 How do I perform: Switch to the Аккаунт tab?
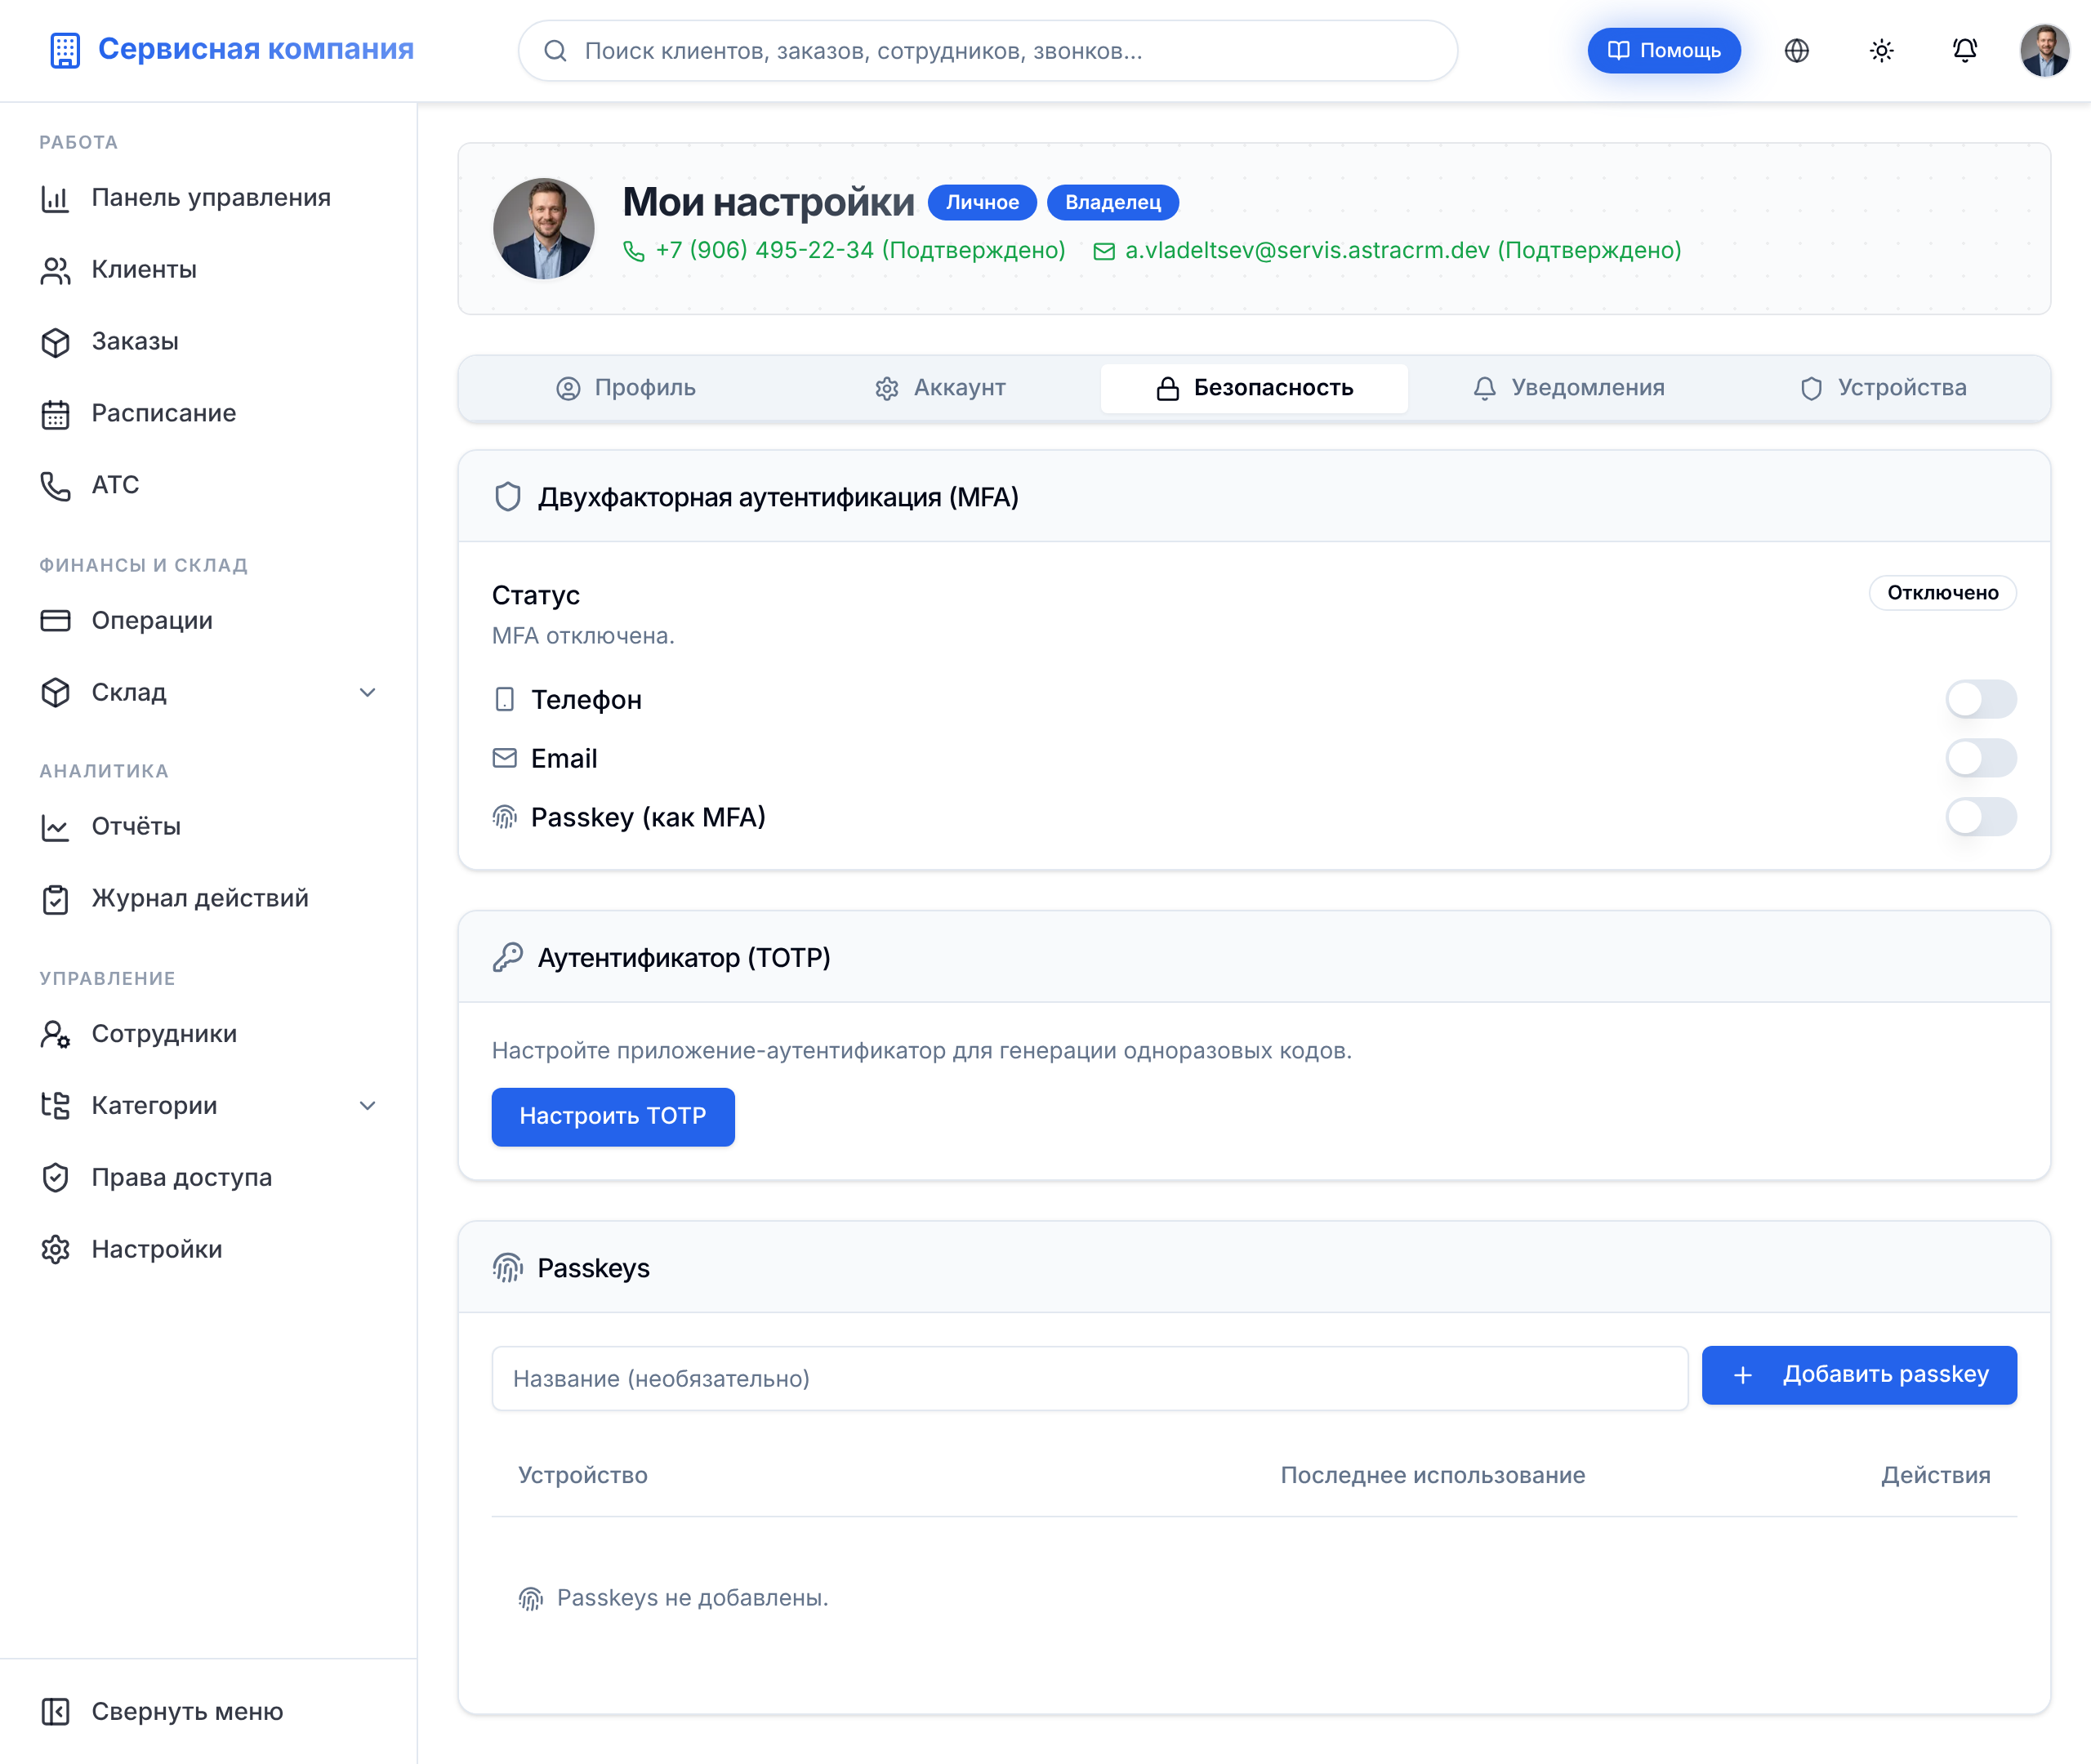[940, 388]
